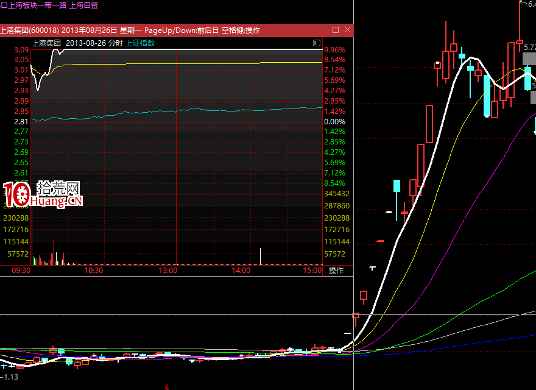Click the 拾荒网 watermark logo
Viewport: 536px width, 390px height.
point(43,194)
